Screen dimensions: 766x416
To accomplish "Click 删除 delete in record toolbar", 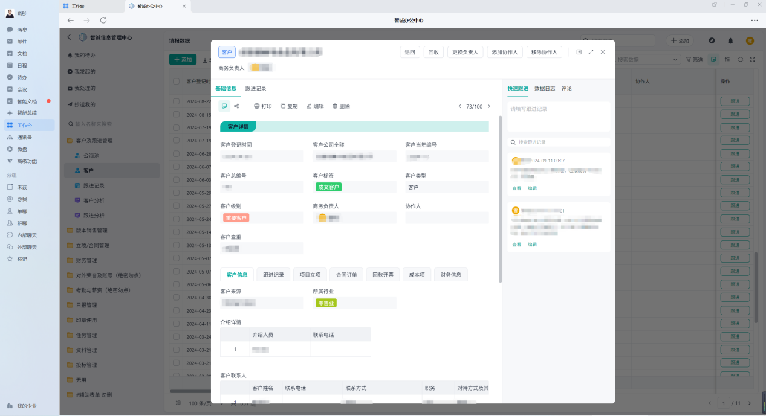I will point(341,106).
